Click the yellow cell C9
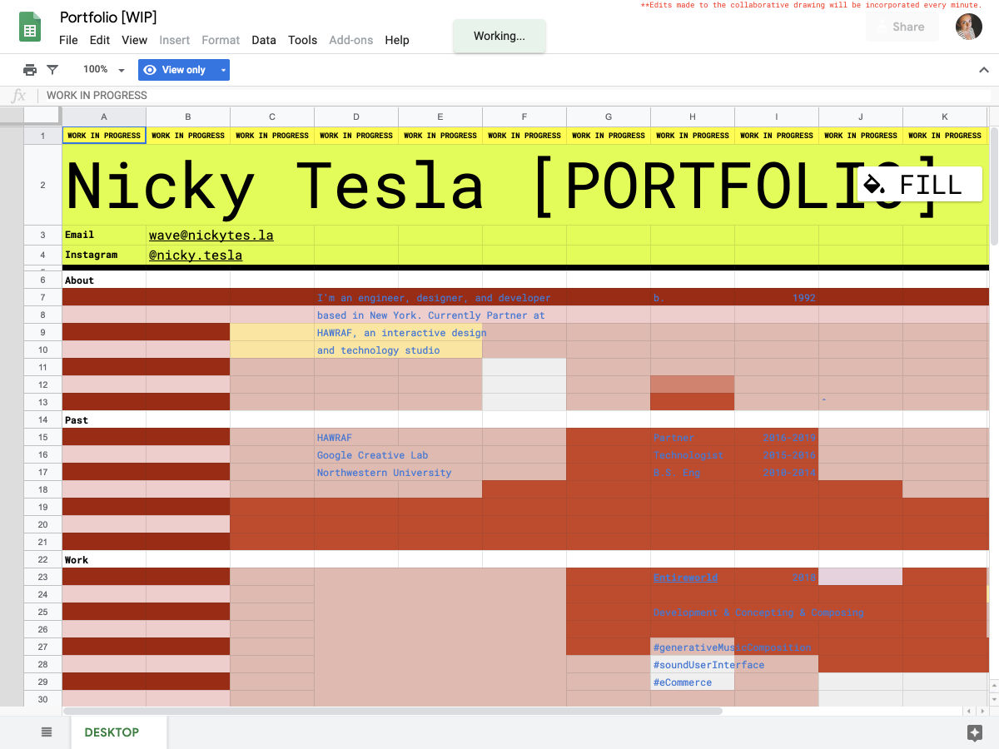Image resolution: width=999 pixels, height=749 pixels. click(x=272, y=332)
